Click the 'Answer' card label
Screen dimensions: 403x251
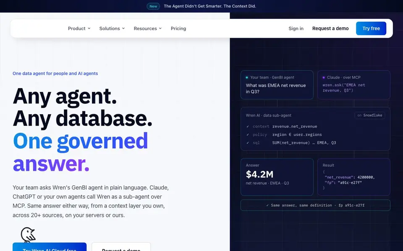[252, 165]
